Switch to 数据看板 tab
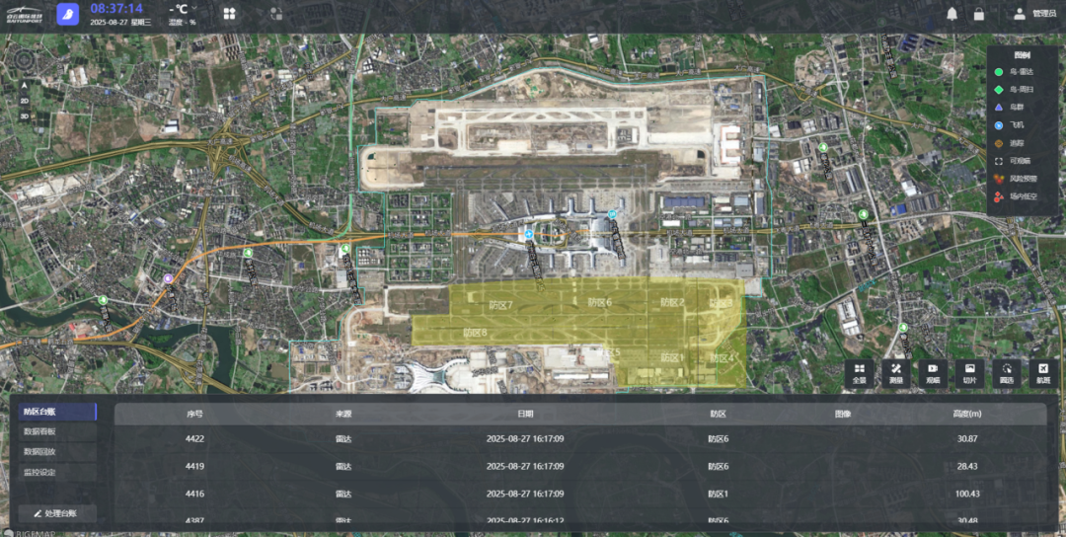This screenshot has width=1066, height=537. (39, 431)
